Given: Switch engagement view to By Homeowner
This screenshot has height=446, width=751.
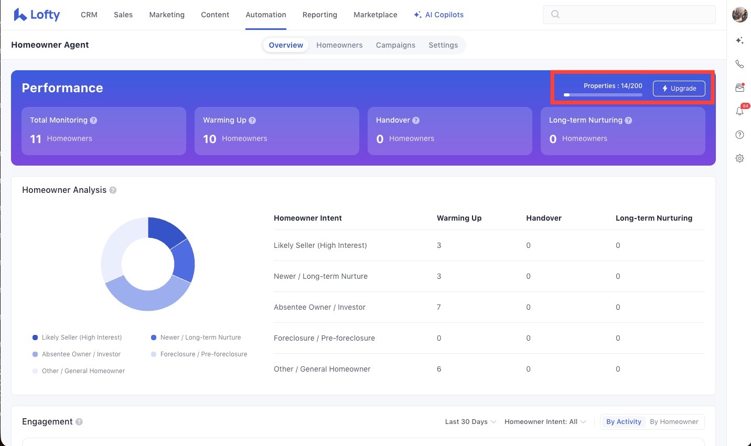Looking at the screenshot, I should click(674, 422).
